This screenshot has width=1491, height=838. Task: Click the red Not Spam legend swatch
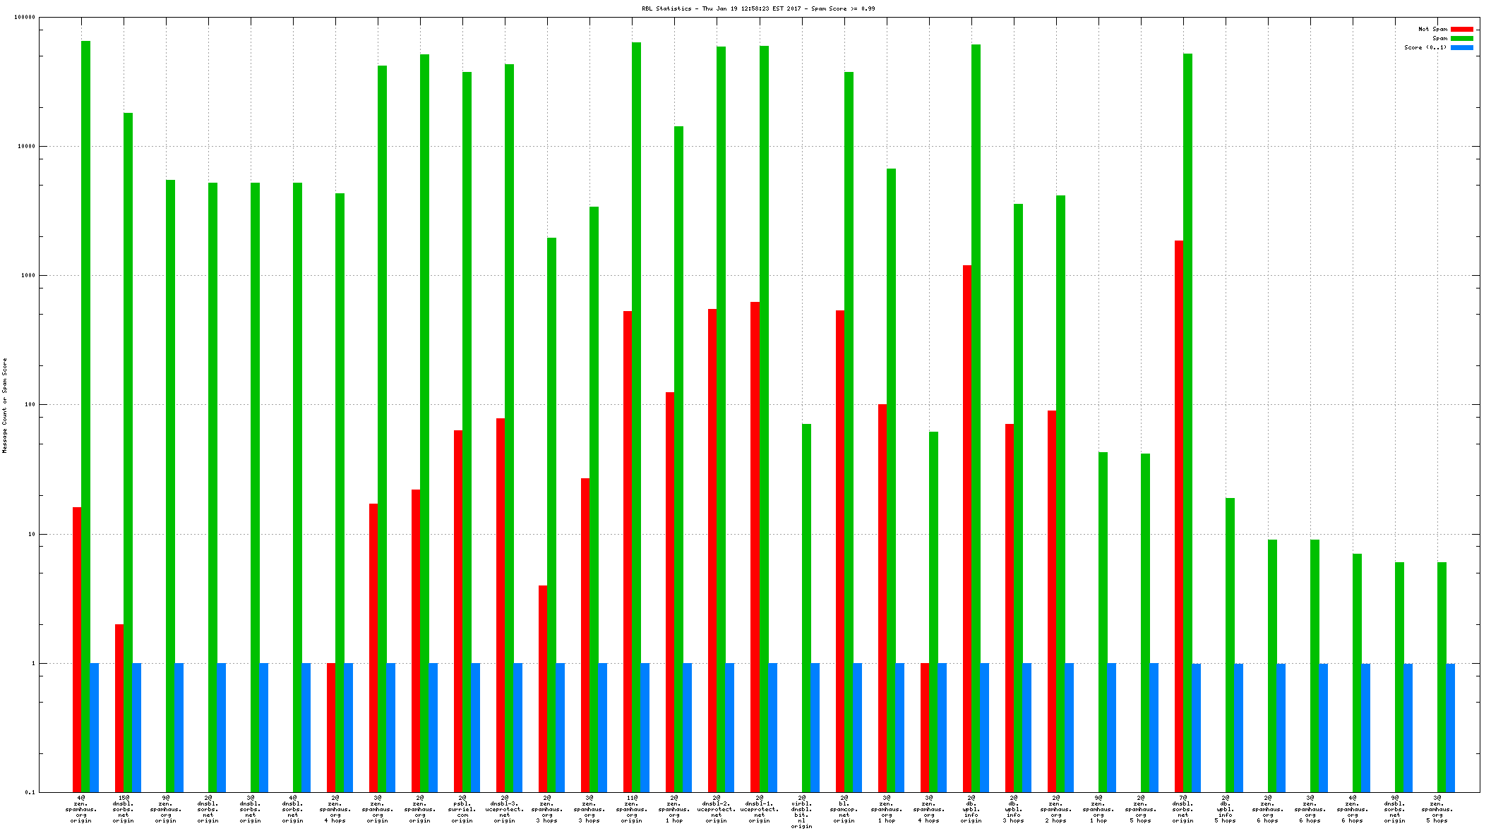1461,30
